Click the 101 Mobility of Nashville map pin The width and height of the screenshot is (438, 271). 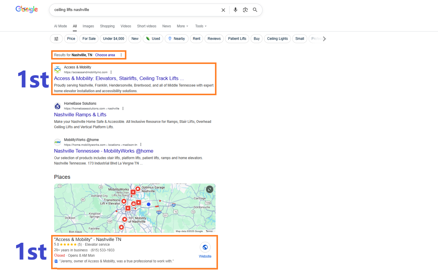tap(125, 220)
